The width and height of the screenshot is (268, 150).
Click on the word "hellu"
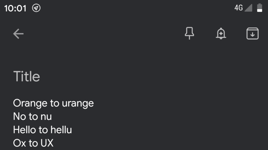point(61,130)
